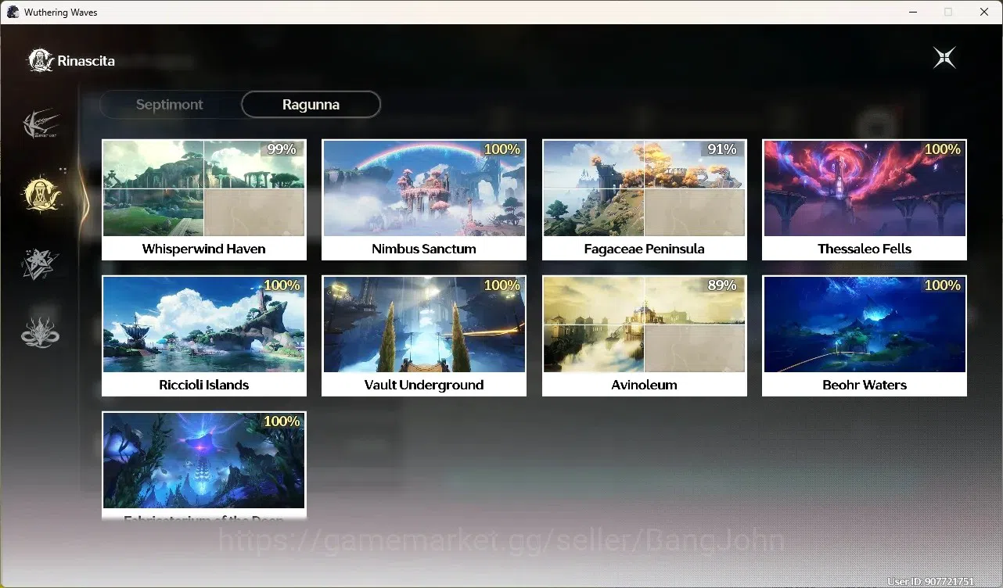Open the Beohr Waters area card
The image size is (1003, 588).
point(865,335)
